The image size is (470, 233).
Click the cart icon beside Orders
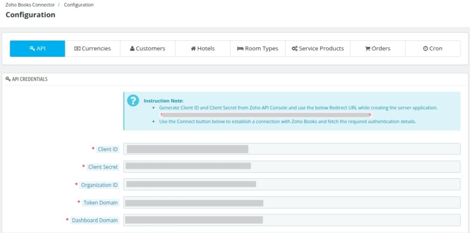point(368,49)
